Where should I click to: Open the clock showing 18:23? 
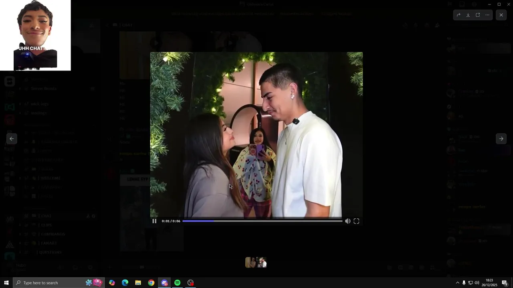point(489,283)
